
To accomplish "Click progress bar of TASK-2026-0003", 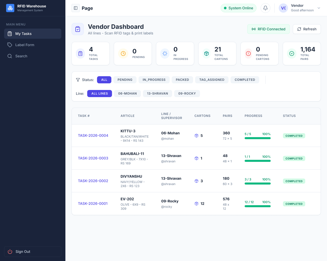I will tap(258, 161).
